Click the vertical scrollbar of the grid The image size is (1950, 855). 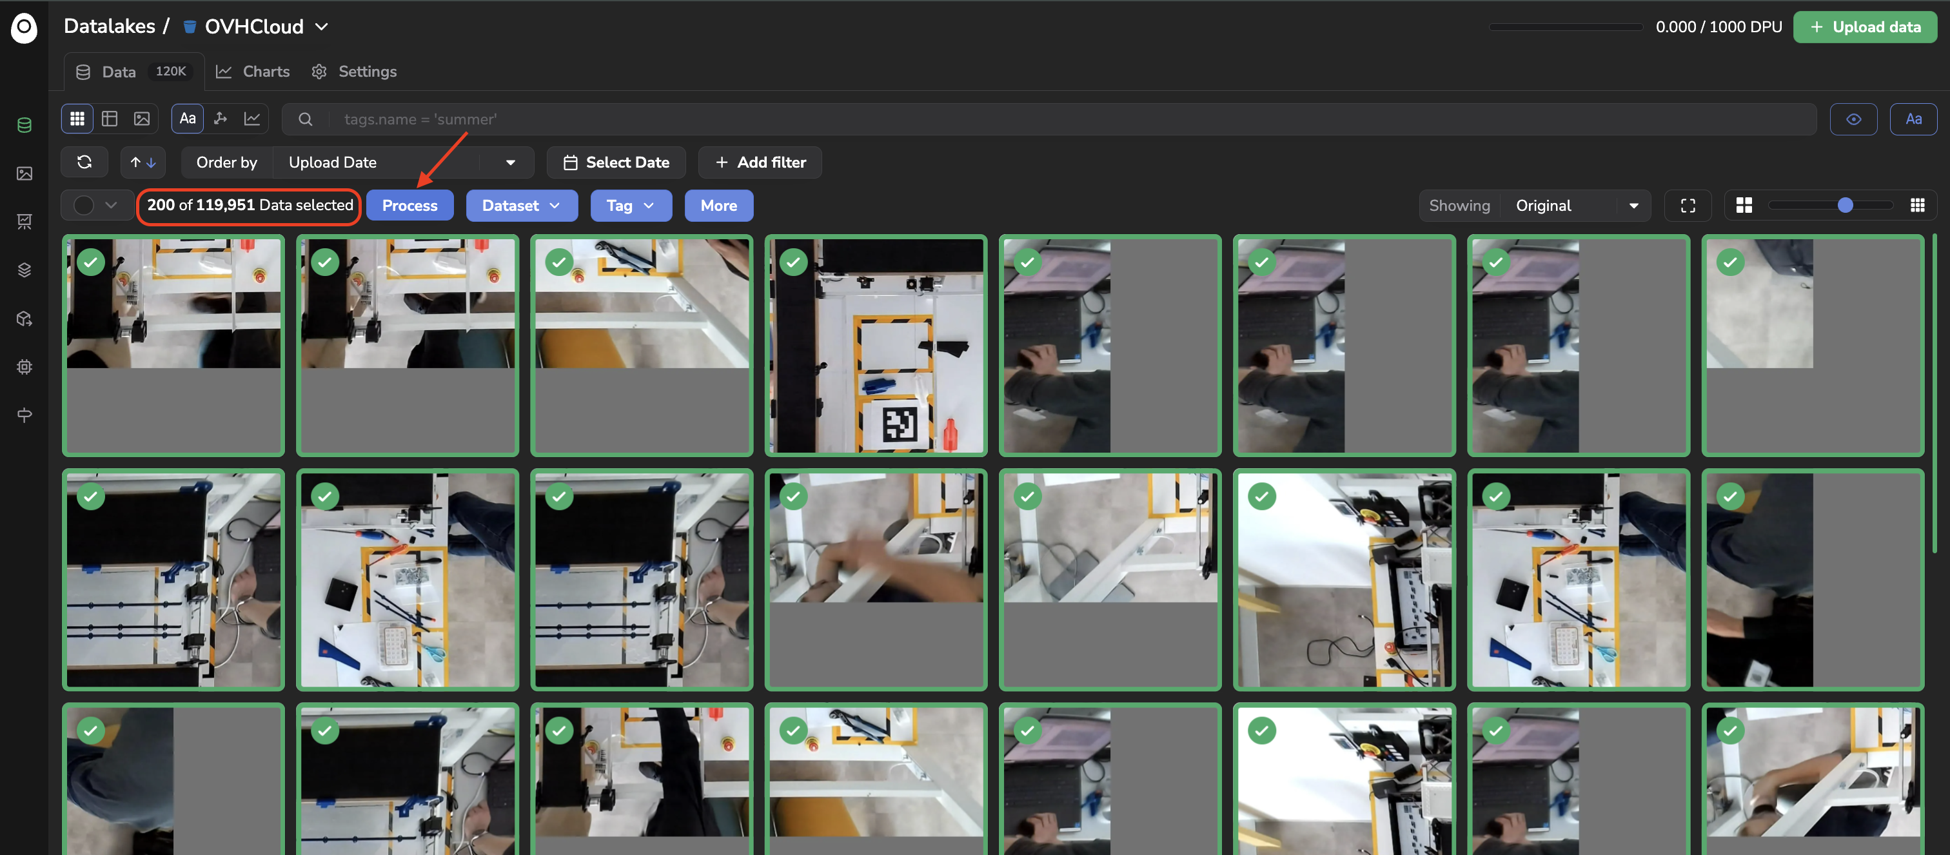[1934, 393]
